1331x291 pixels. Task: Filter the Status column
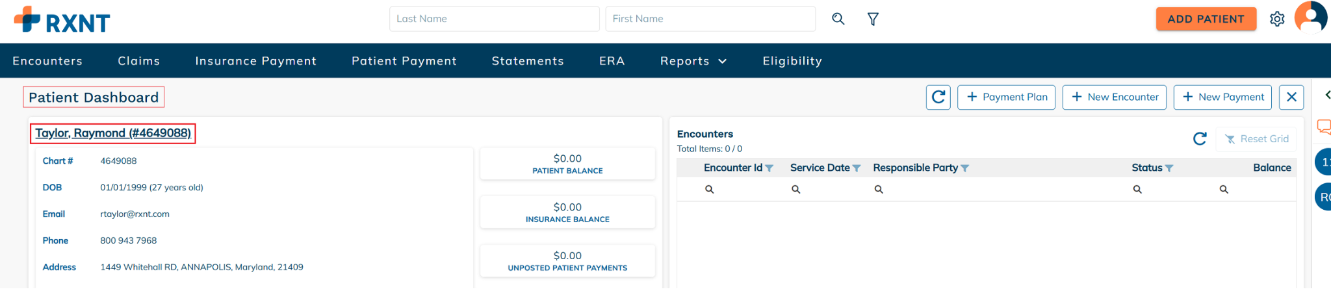click(1169, 168)
